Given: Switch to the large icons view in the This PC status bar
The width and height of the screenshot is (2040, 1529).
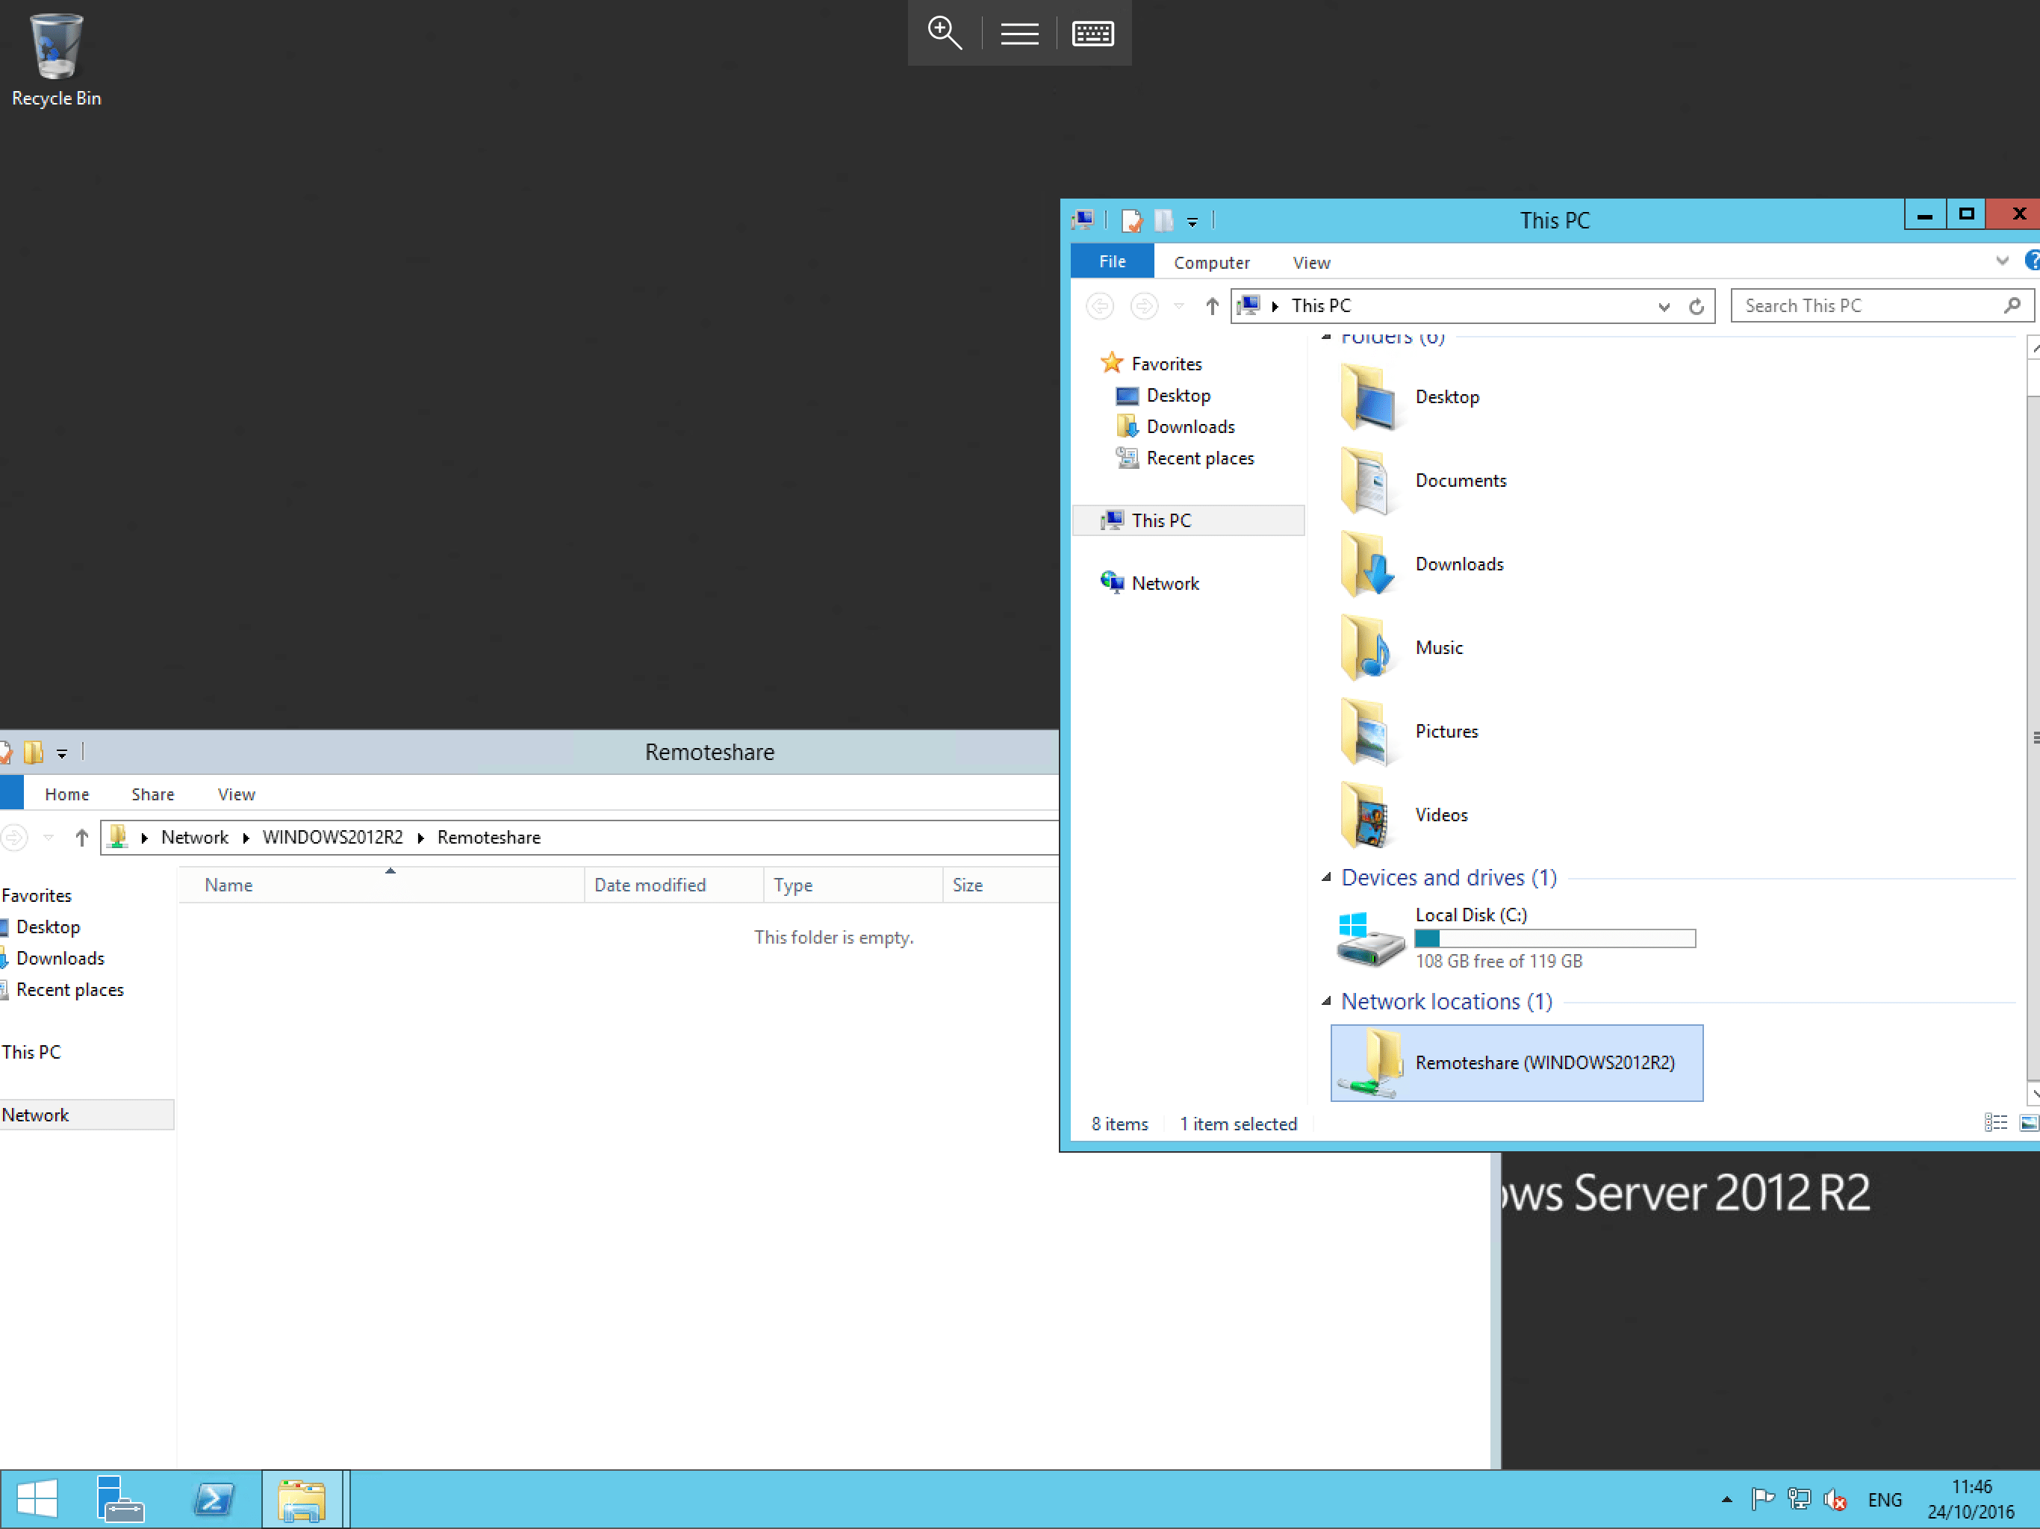Looking at the screenshot, I should click(2028, 1122).
